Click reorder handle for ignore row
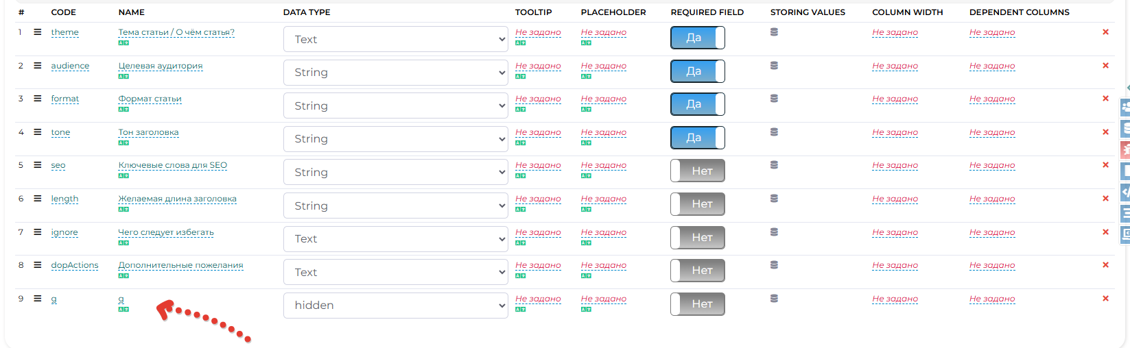Image resolution: width=1130 pixels, height=348 pixels. (38, 232)
